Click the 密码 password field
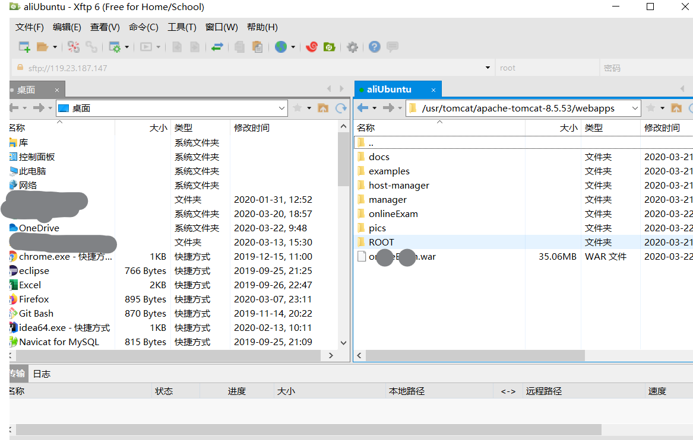The width and height of the screenshot is (693, 440). click(x=646, y=68)
